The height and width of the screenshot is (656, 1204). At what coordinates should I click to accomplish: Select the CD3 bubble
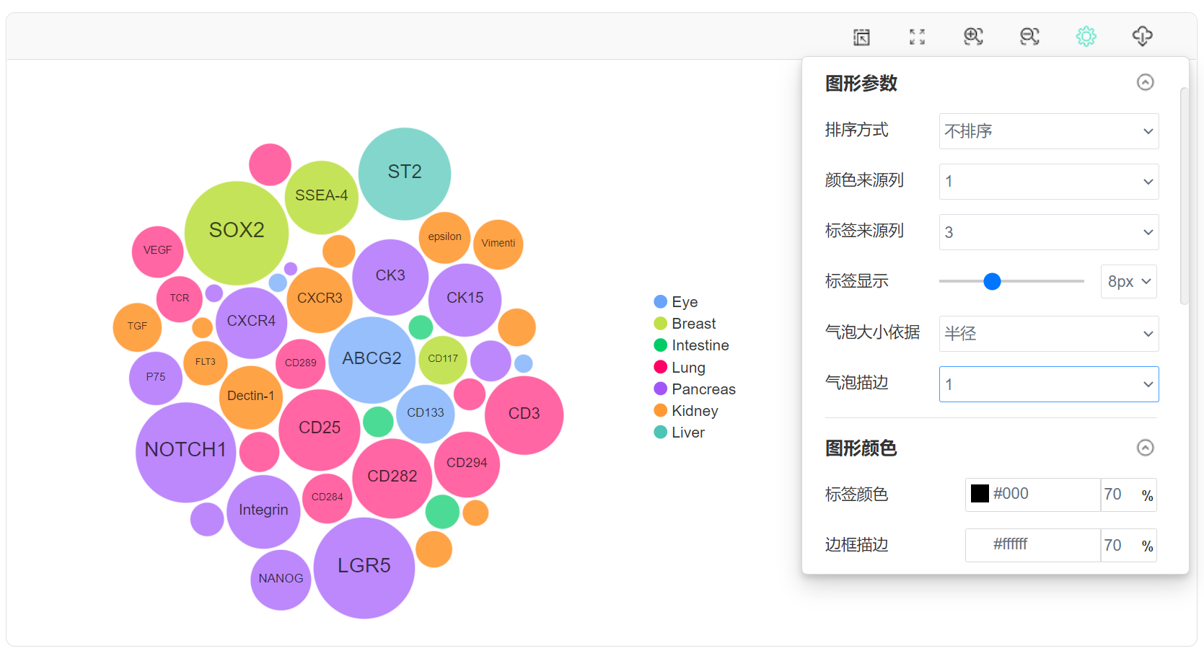(x=524, y=415)
